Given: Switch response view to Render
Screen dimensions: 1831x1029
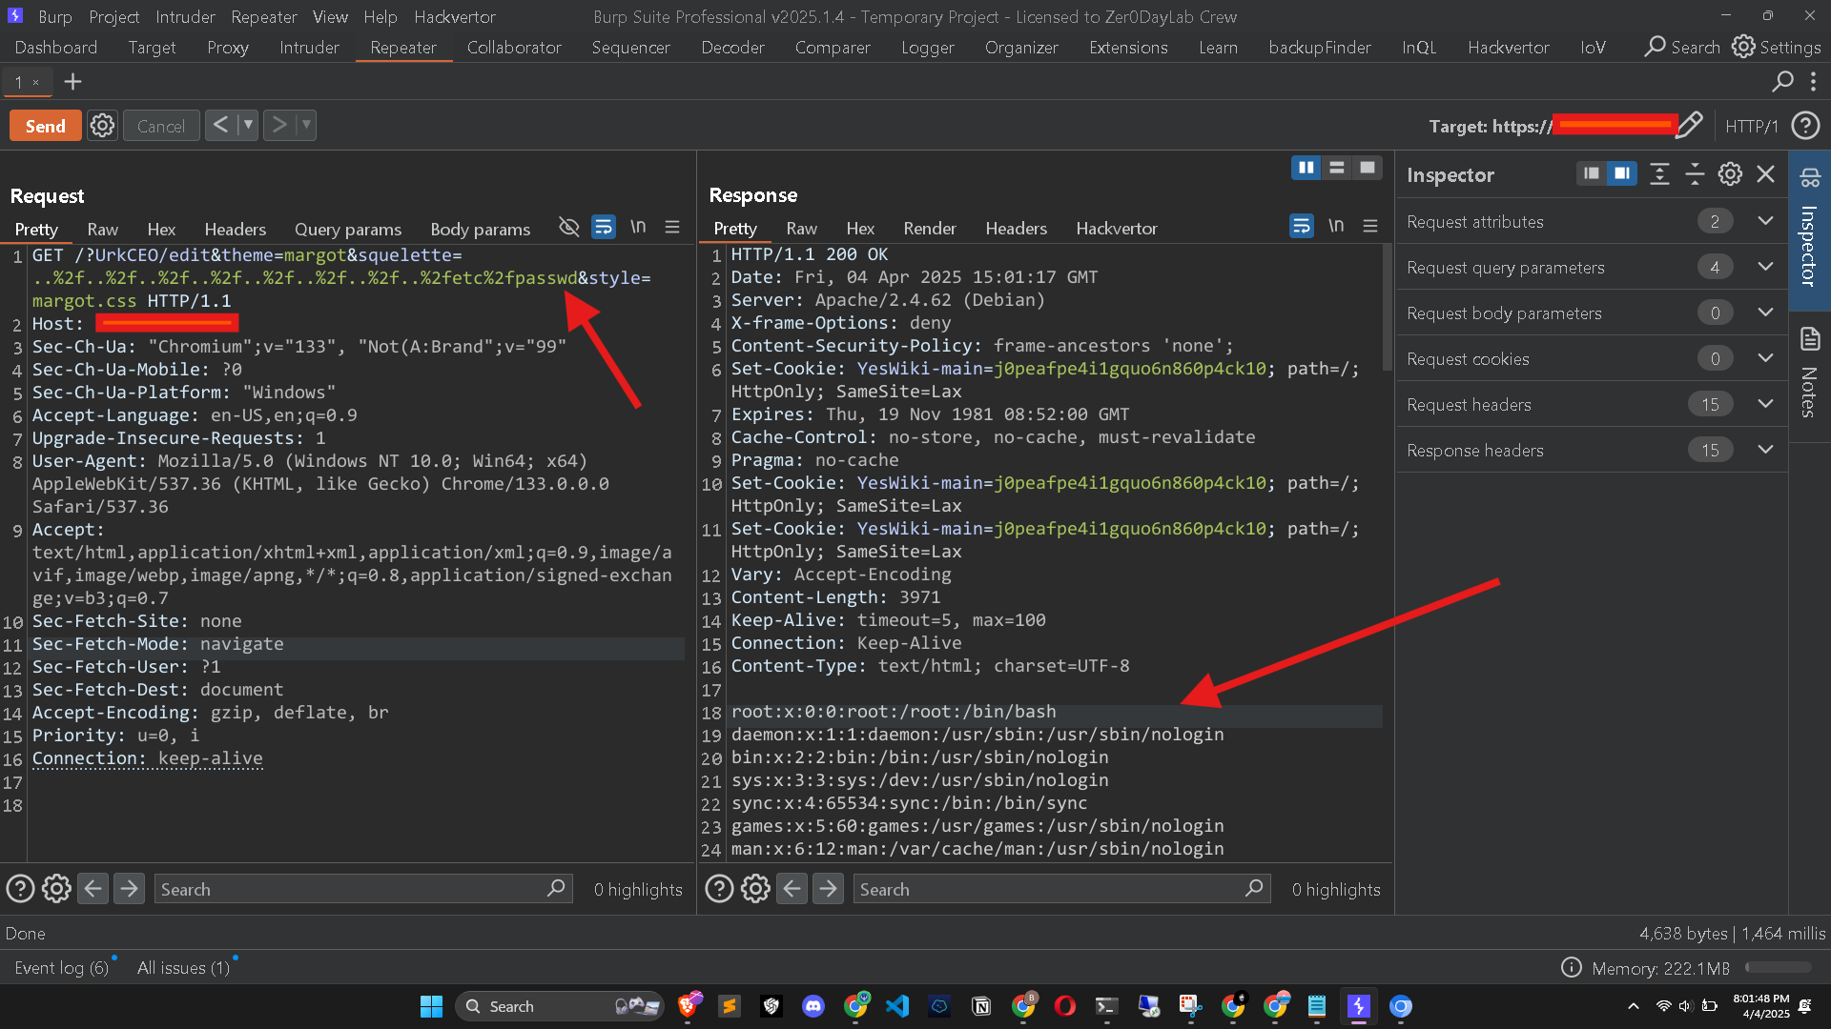Looking at the screenshot, I should pos(929,228).
